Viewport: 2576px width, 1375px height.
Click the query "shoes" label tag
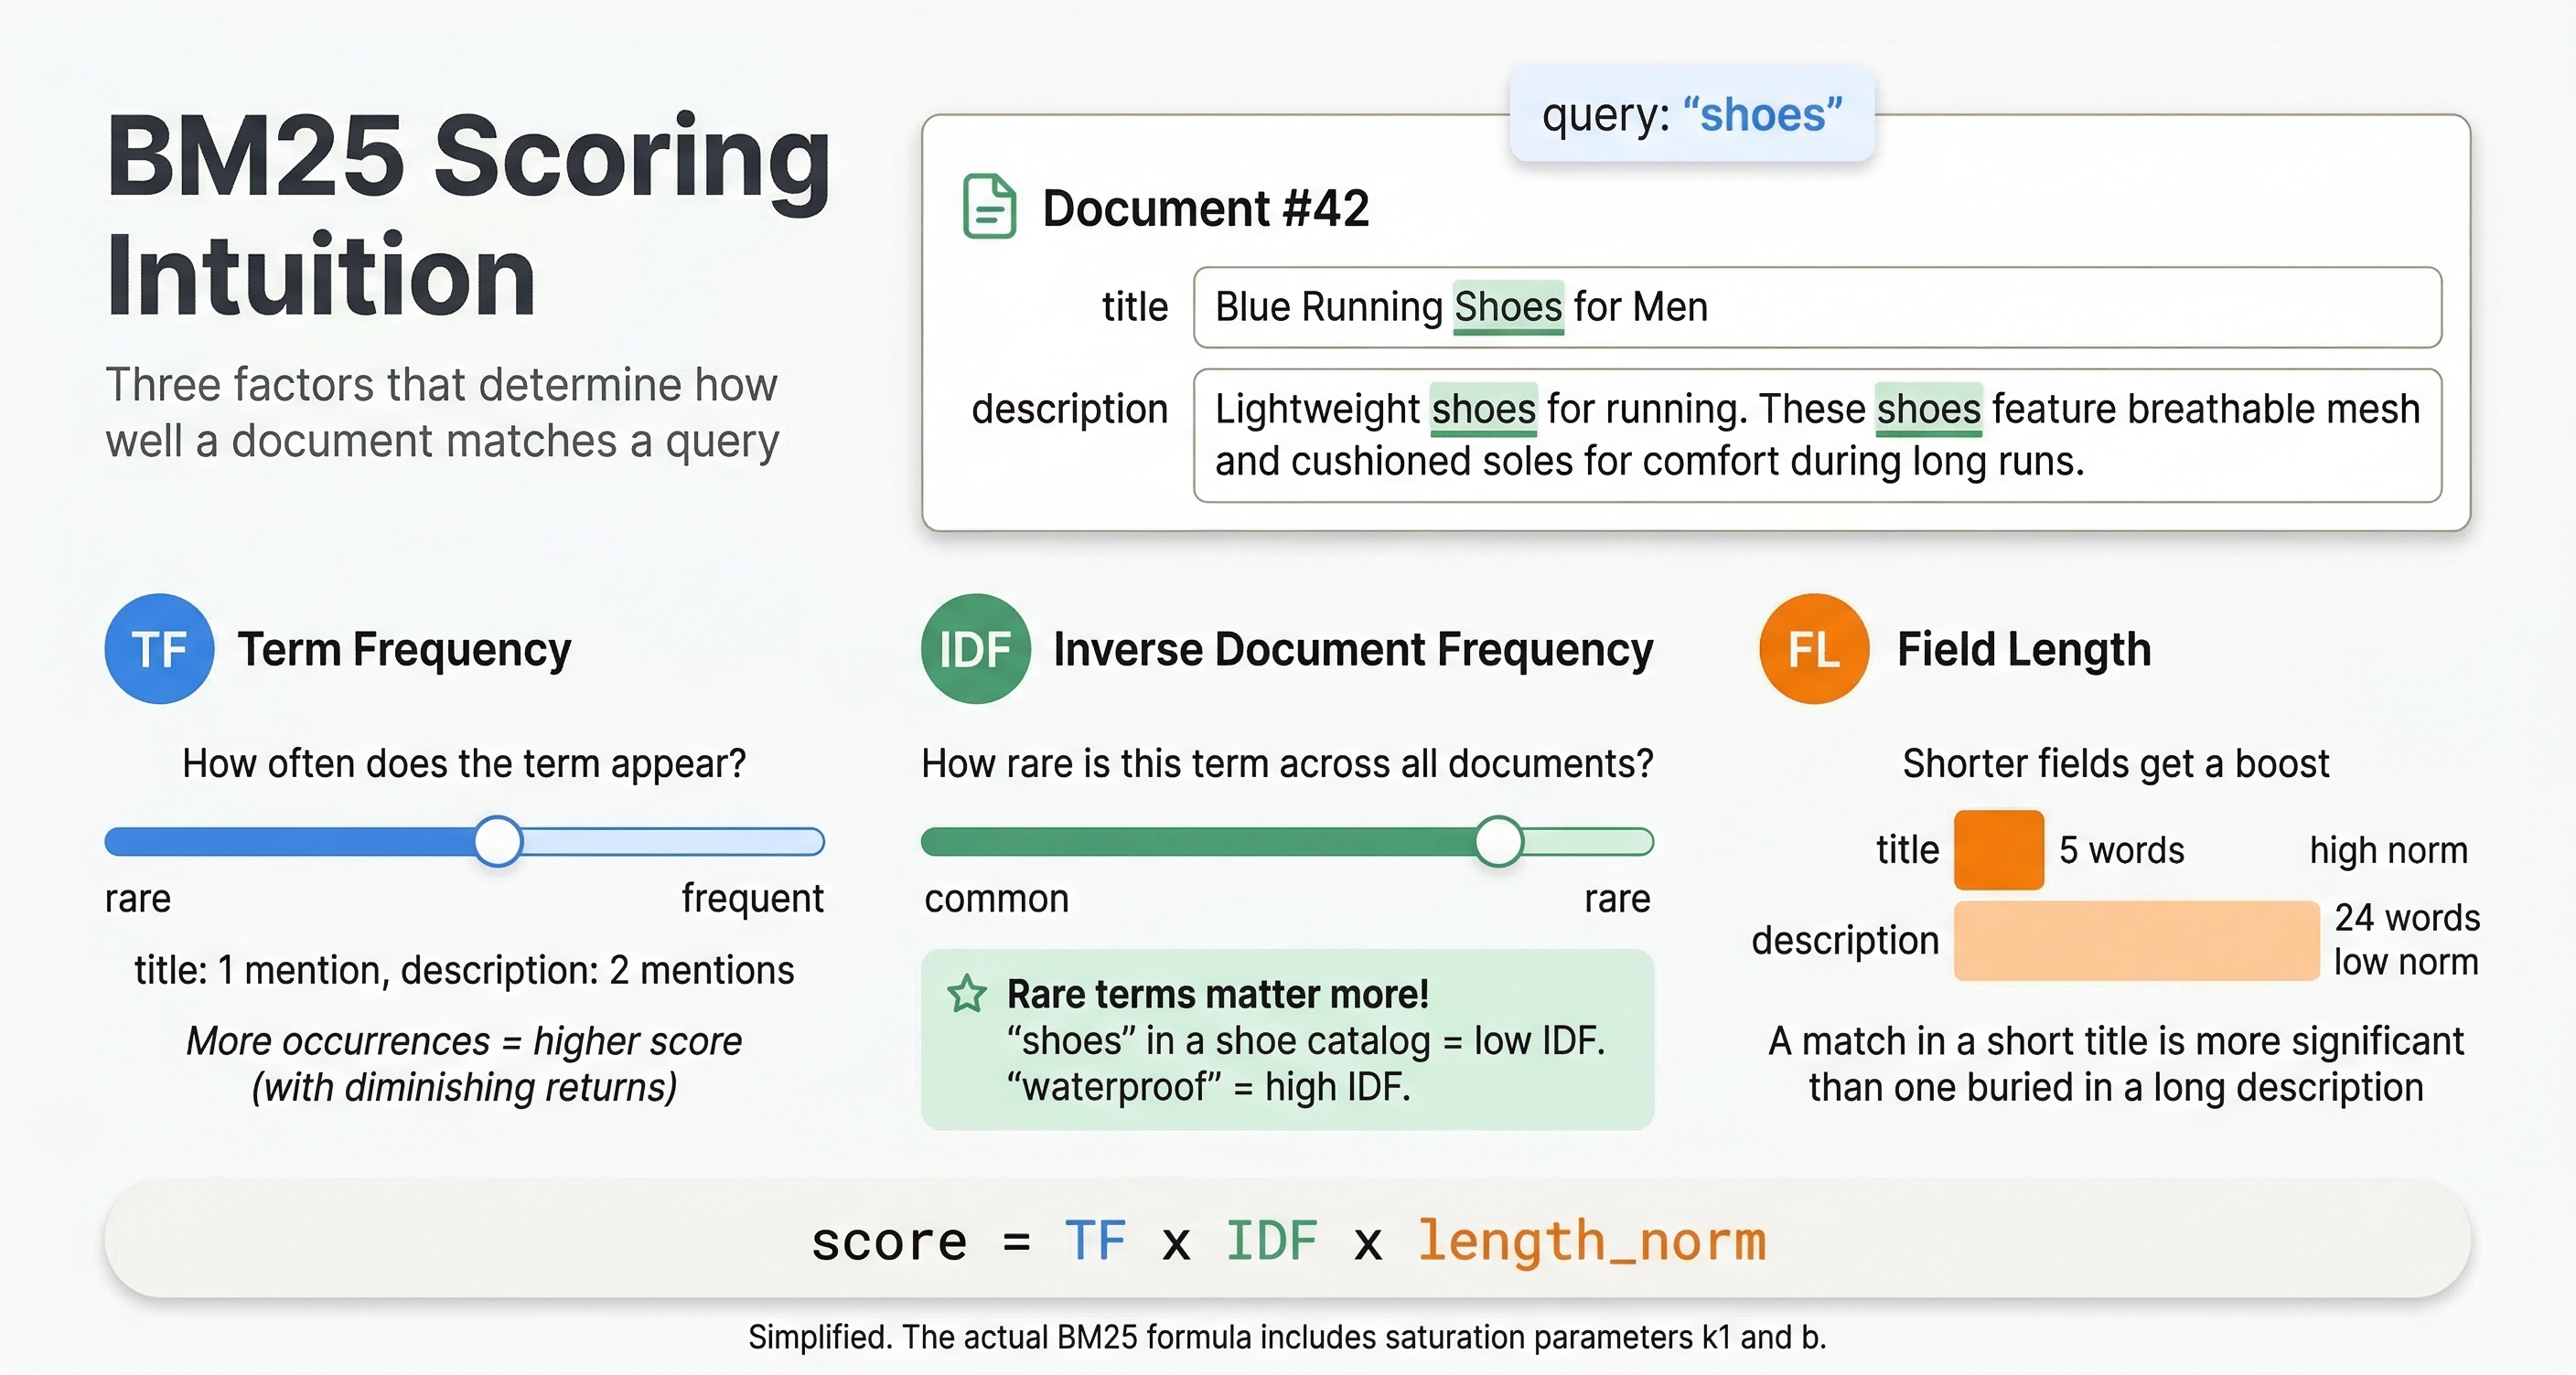point(1691,114)
